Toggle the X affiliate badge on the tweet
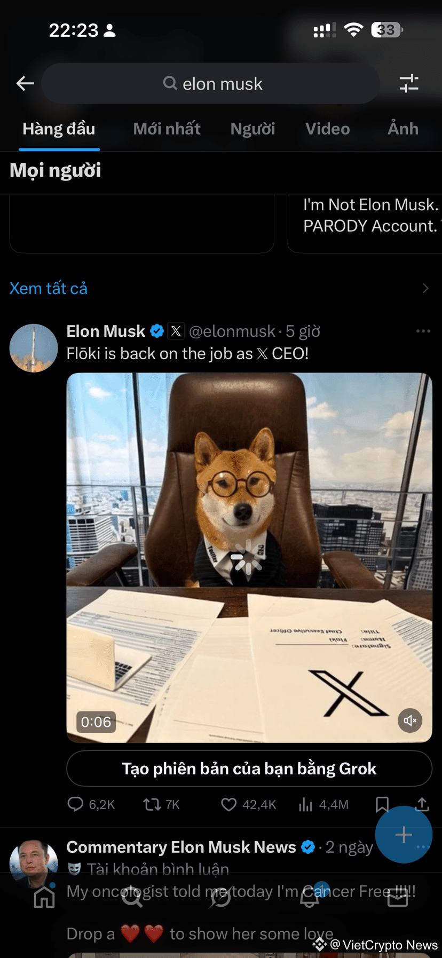The image size is (442, 958). point(176,331)
